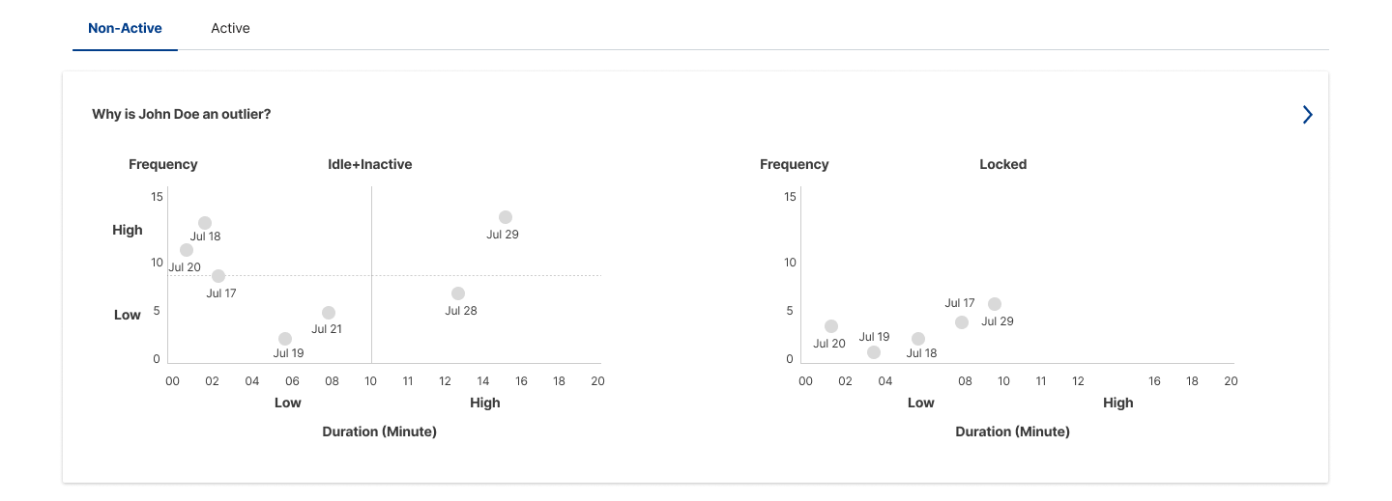
Task: Select the Jul 20 point in Locked chart
Action: coord(831,326)
